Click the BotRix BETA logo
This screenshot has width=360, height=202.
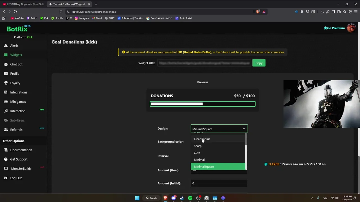[19, 28]
